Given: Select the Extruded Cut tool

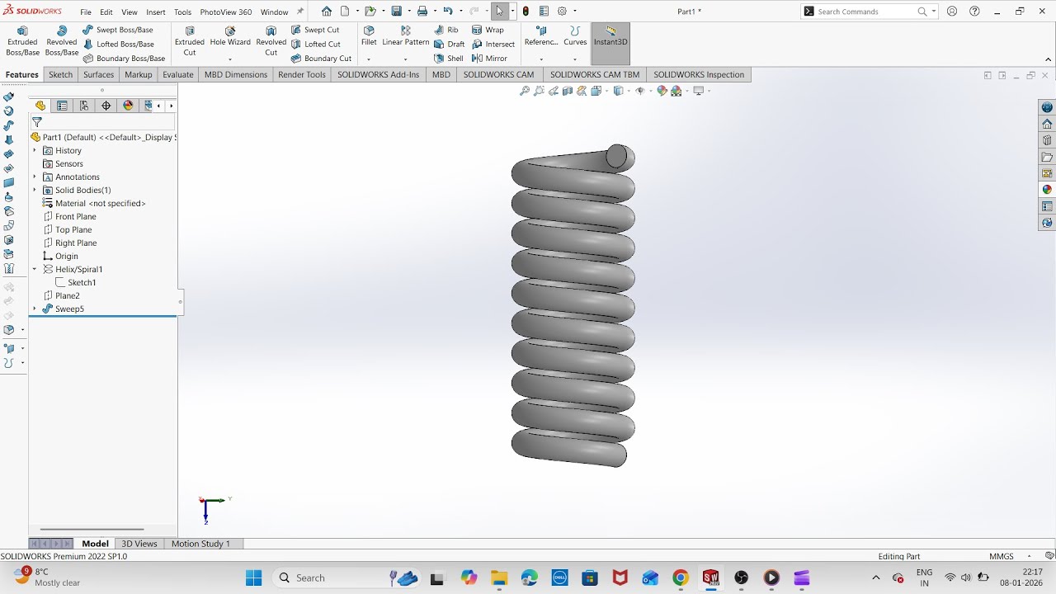Looking at the screenshot, I should point(190,41).
